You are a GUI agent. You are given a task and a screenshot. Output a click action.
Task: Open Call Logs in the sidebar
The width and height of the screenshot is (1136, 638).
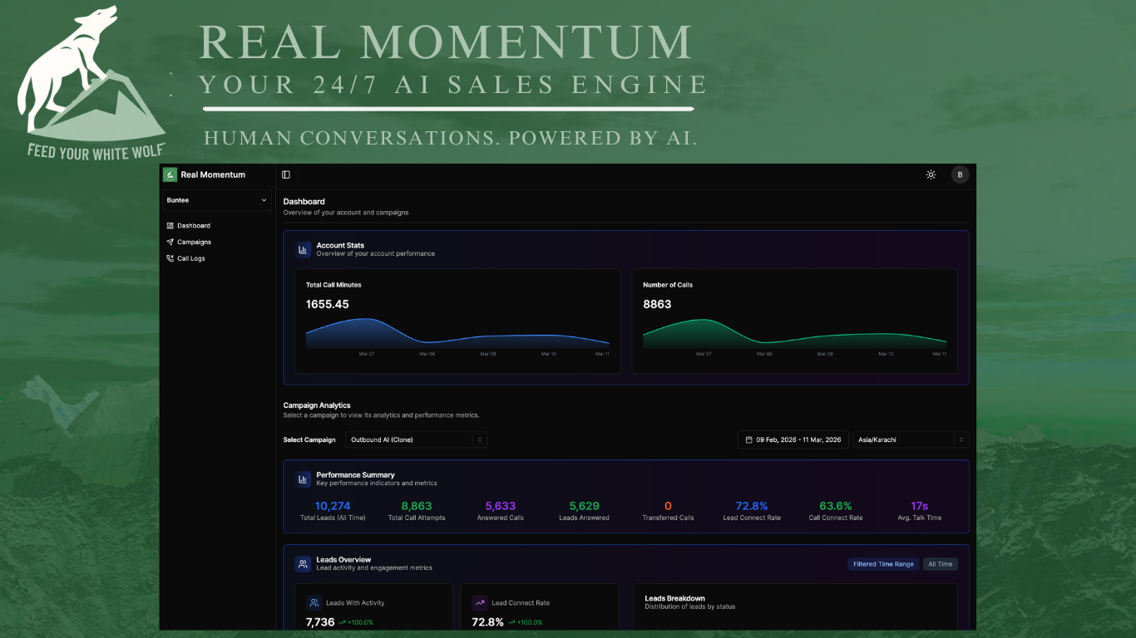tap(185, 258)
